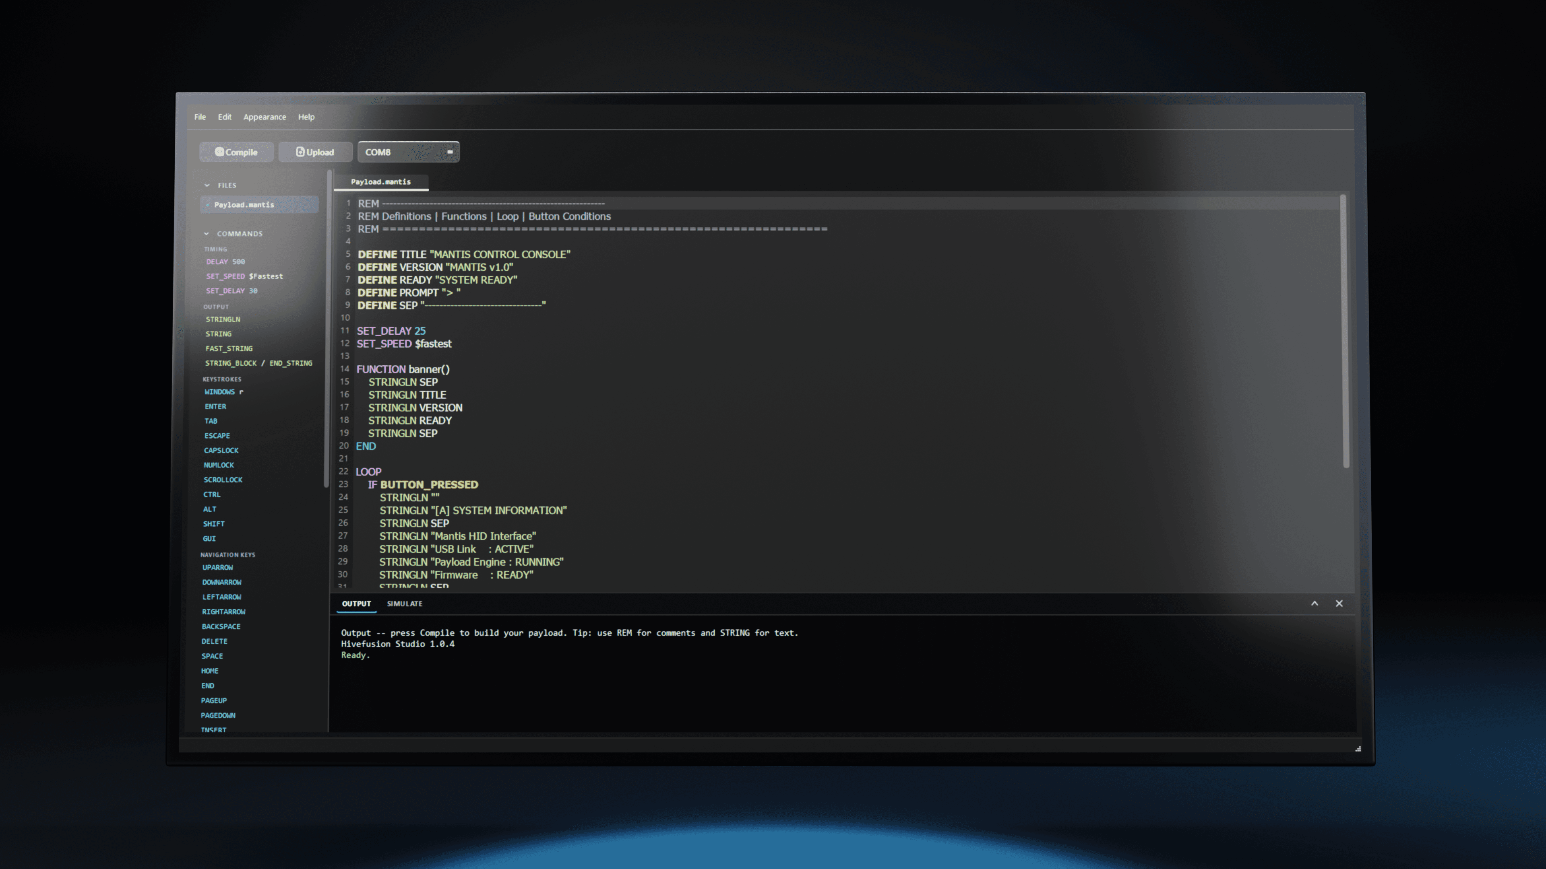The height and width of the screenshot is (869, 1546).
Task: Switch to the SIMULATE panel tab
Action: (x=405, y=604)
